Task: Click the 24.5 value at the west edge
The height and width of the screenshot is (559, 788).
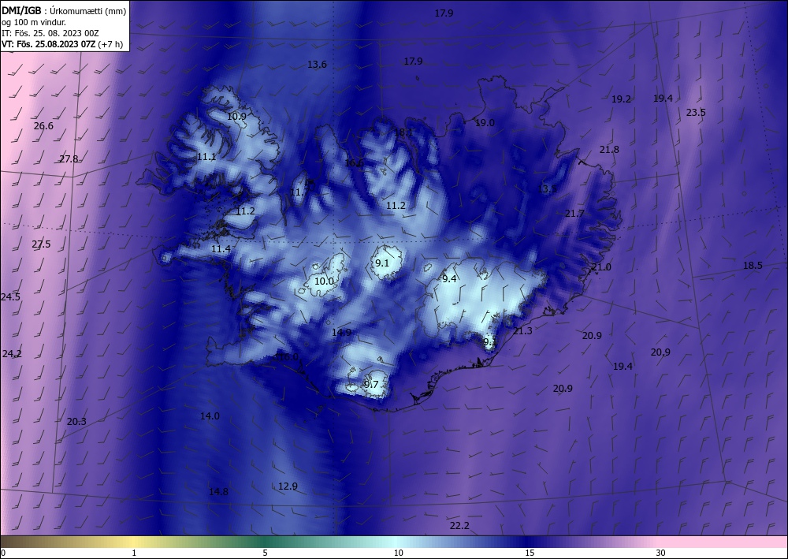Action: [10, 297]
